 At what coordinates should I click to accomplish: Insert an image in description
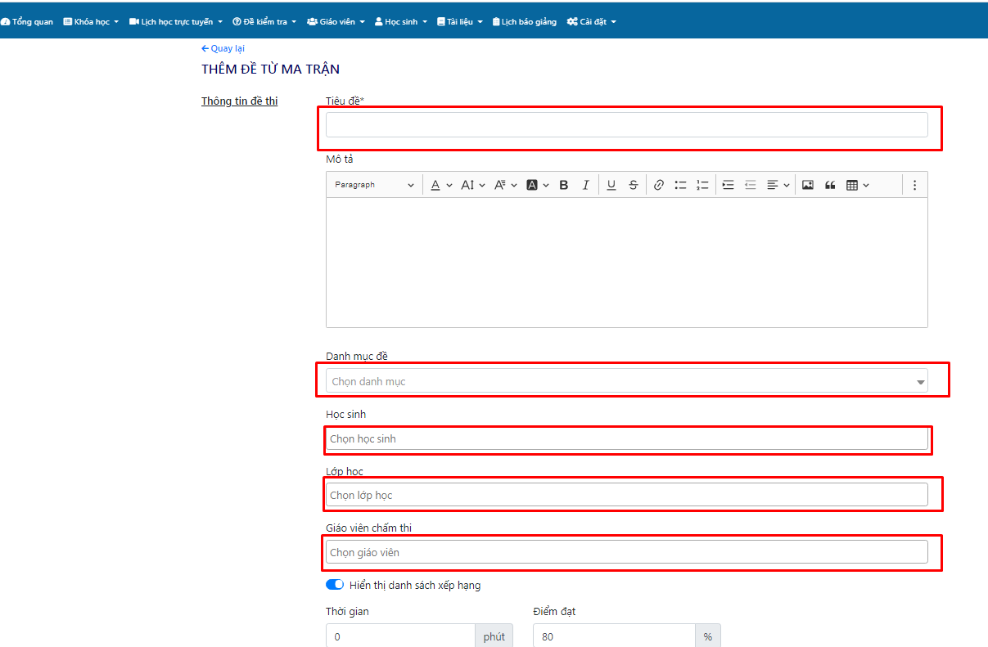click(x=808, y=185)
